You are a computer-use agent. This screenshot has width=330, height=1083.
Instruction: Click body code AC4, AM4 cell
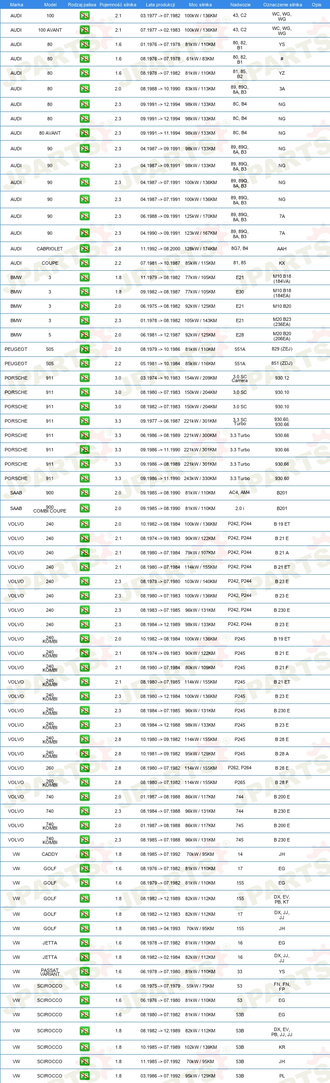(239, 492)
